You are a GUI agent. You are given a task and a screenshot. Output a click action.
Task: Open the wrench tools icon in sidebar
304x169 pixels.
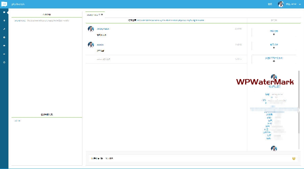[x=4, y=29]
